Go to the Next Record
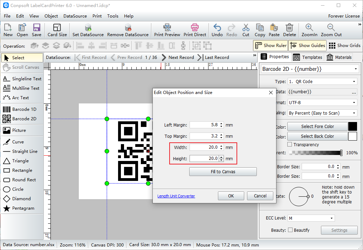This screenshot has width=363, height=250. pos(178,57)
